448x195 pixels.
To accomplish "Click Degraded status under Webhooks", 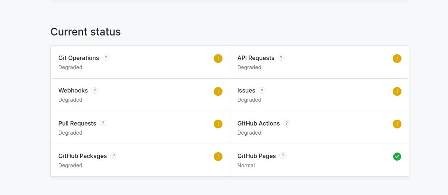I will (x=70, y=100).
